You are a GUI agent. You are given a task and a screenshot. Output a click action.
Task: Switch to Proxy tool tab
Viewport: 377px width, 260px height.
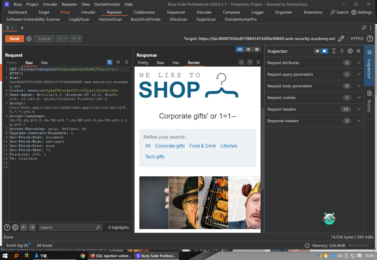coord(65,12)
